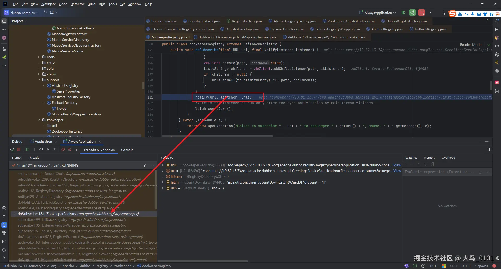Collapse the zookeeper folder
The image size is (501, 269).
point(39,120)
